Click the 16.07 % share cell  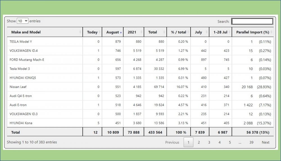click(x=182, y=87)
